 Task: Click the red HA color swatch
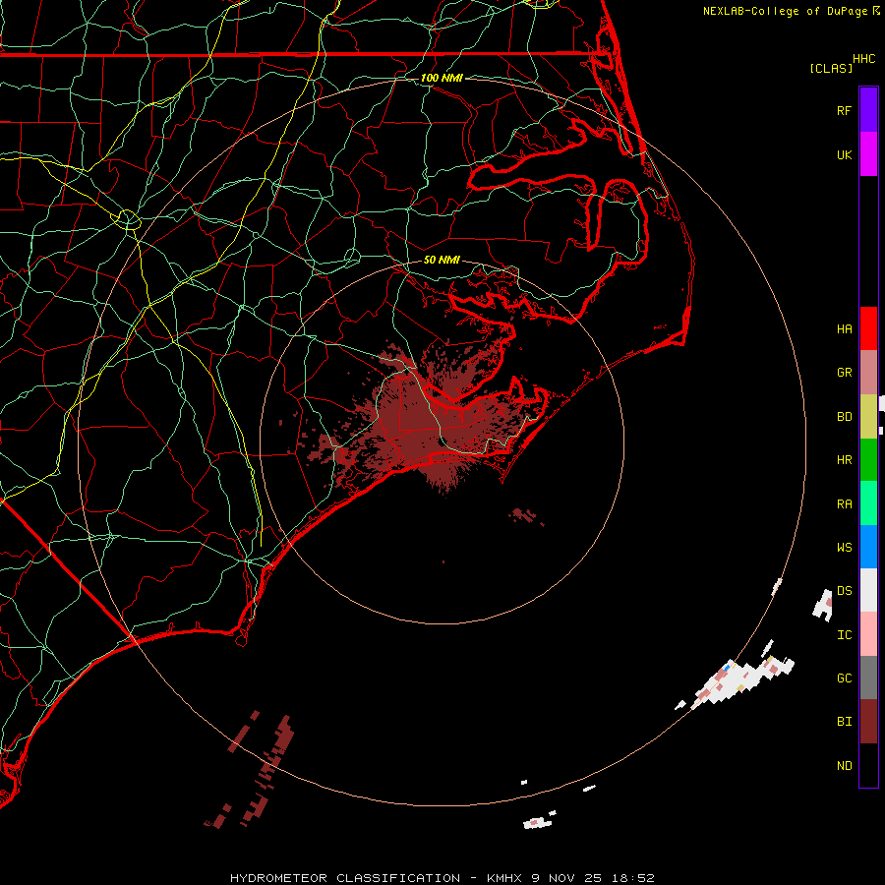point(868,328)
